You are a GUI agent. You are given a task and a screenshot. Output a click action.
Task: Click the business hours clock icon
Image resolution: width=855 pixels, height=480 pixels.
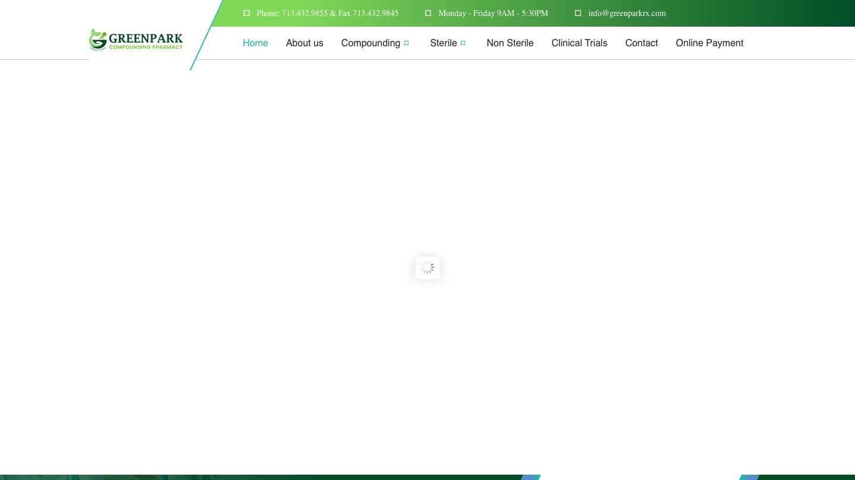428,13
